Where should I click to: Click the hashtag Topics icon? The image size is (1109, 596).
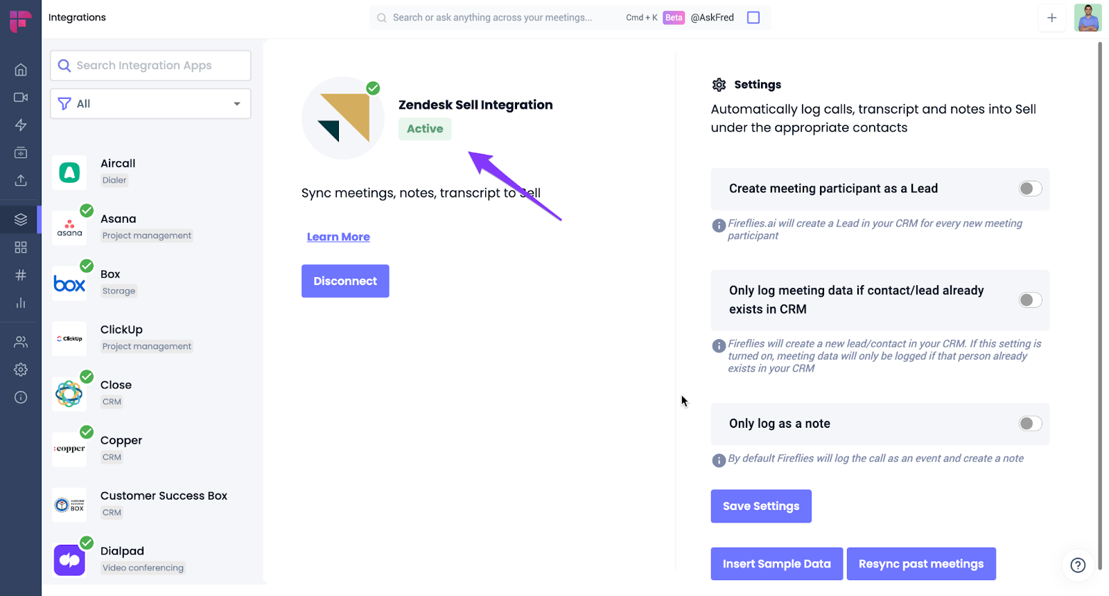point(21,276)
